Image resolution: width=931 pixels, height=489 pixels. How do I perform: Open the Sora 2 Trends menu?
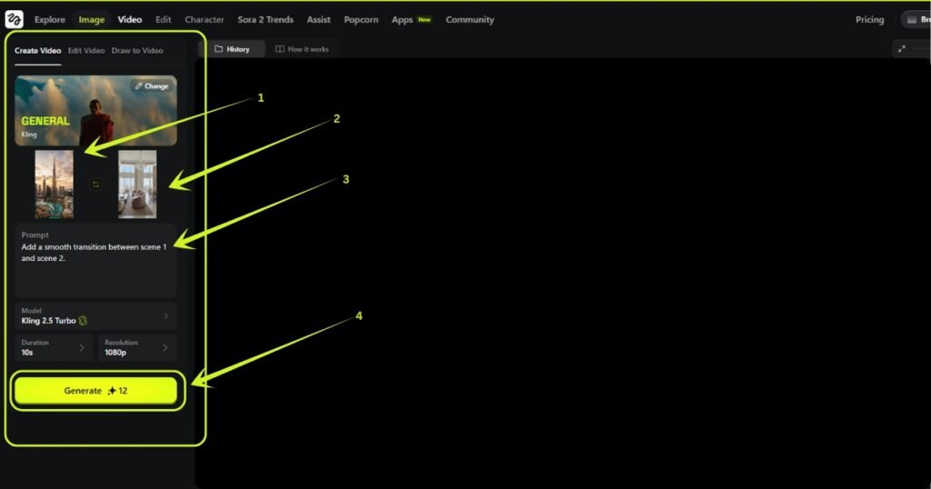pos(265,19)
